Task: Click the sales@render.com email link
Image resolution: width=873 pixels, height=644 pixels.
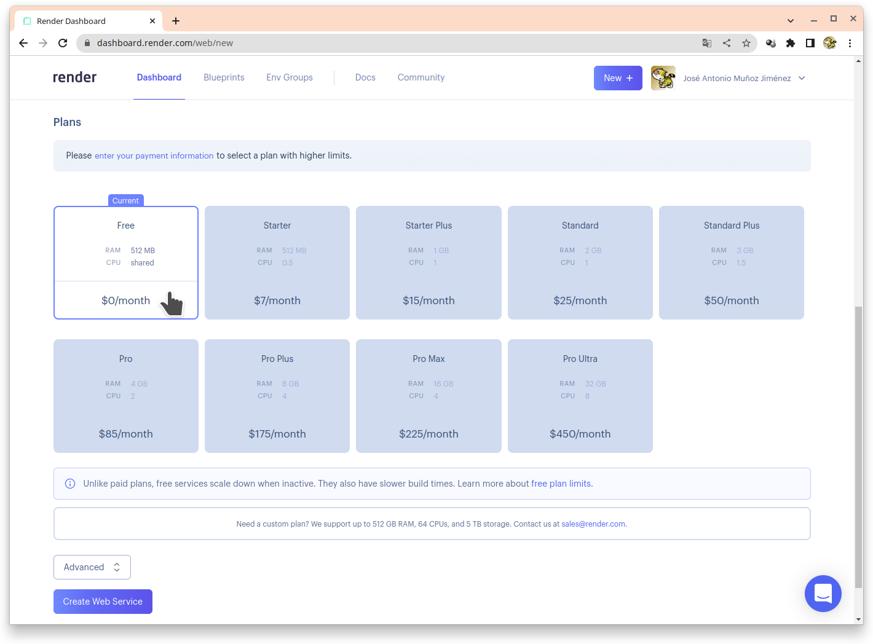Action: click(x=593, y=524)
